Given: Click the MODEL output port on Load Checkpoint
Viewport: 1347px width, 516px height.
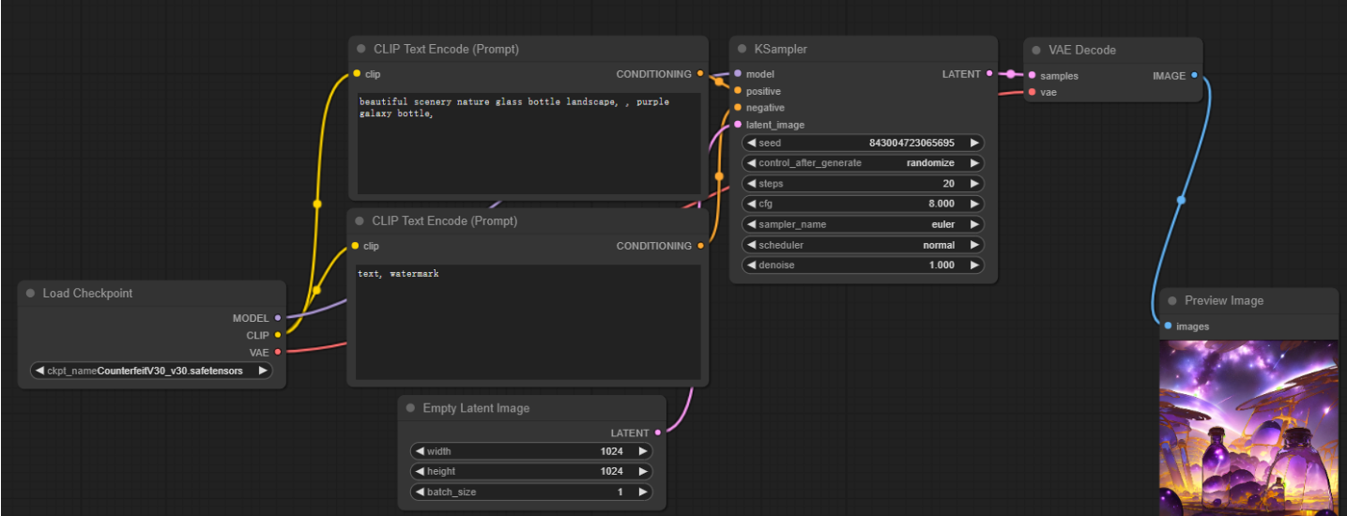Looking at the screenshot, I should click(278, 318).
